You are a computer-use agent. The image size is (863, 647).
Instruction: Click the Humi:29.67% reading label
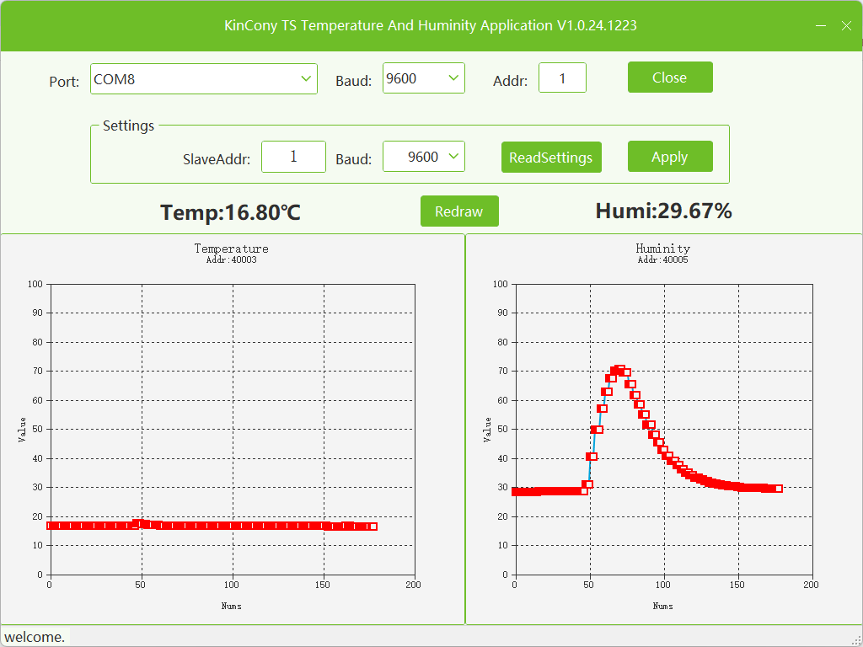coord(663,211)
